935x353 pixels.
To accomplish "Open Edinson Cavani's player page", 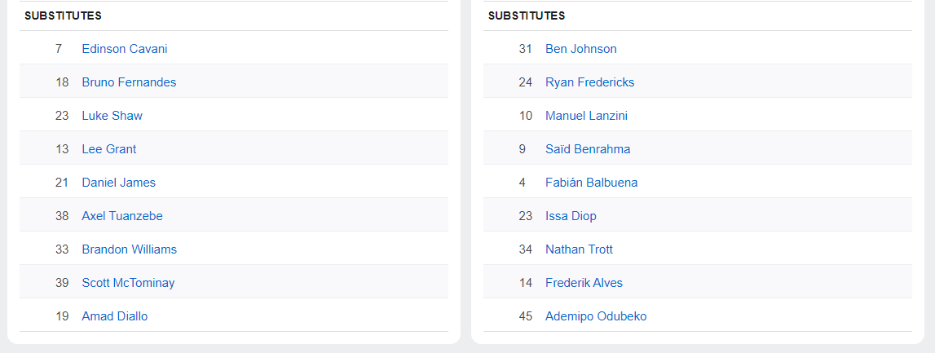I will tap(125, 49).
